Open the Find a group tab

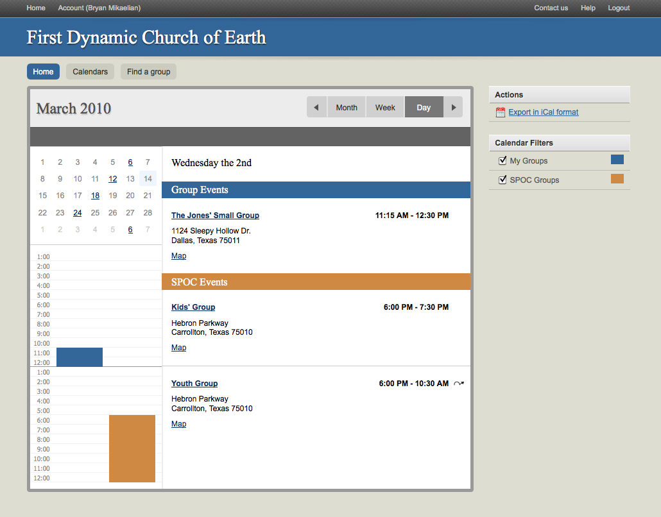(148, 72)
